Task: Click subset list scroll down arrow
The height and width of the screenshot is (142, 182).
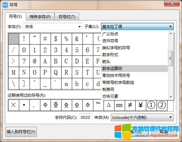Action: [x=171, y=97]
